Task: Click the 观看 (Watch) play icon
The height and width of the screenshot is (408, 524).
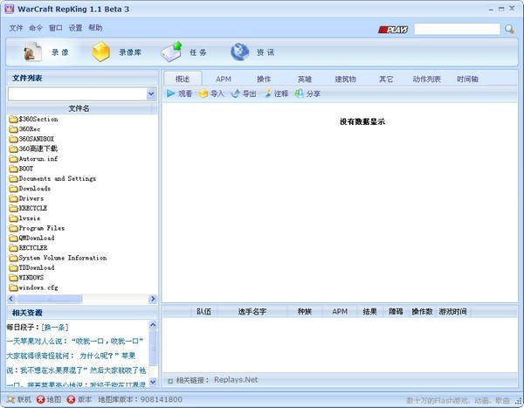Action: (171, 93)
